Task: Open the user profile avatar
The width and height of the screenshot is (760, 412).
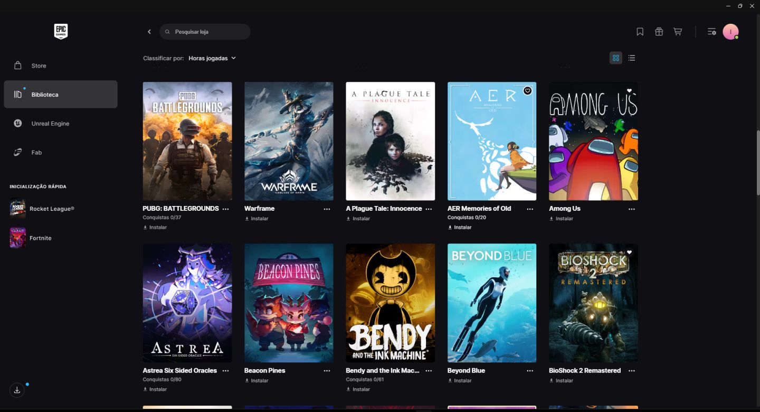Action: point(730,32)
